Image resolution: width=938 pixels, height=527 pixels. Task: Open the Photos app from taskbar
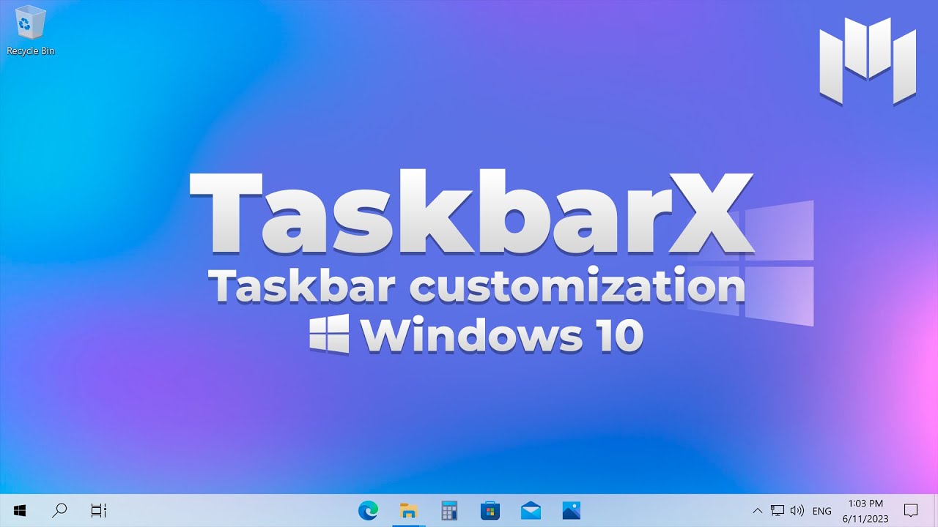[572, 510]
